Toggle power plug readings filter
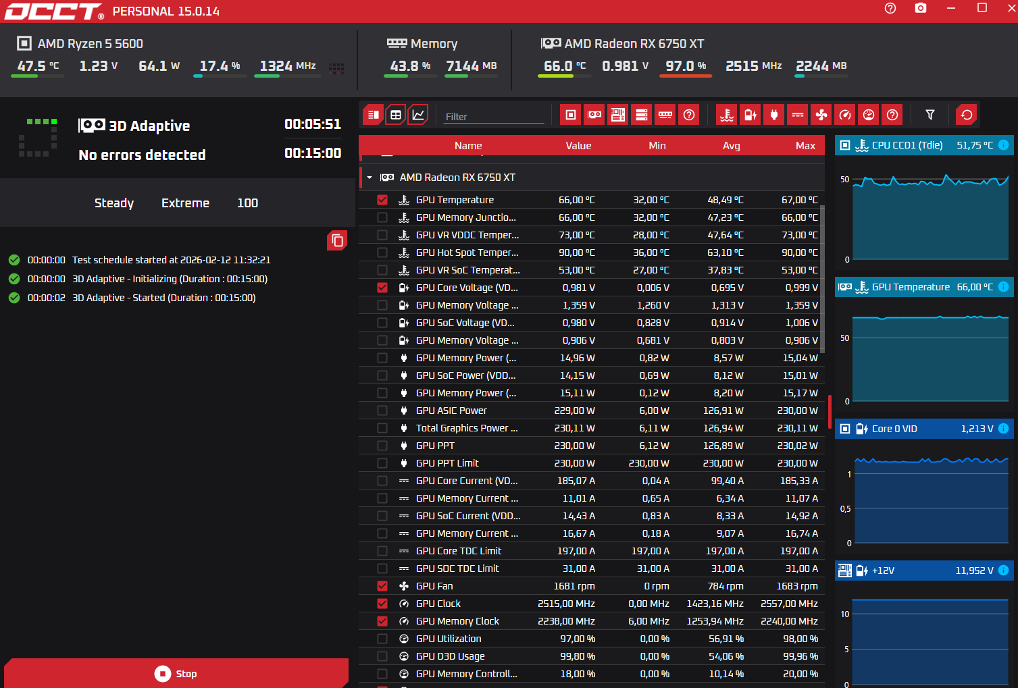 click(774, 115)
